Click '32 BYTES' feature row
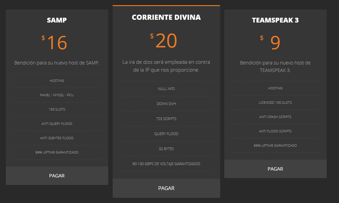 pyautogui.click(x=166, y=149)
